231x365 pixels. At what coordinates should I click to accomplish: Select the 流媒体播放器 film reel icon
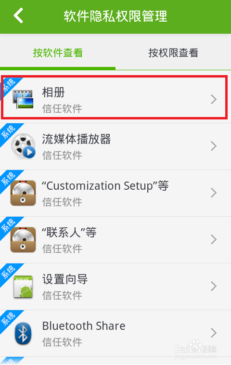23,146
